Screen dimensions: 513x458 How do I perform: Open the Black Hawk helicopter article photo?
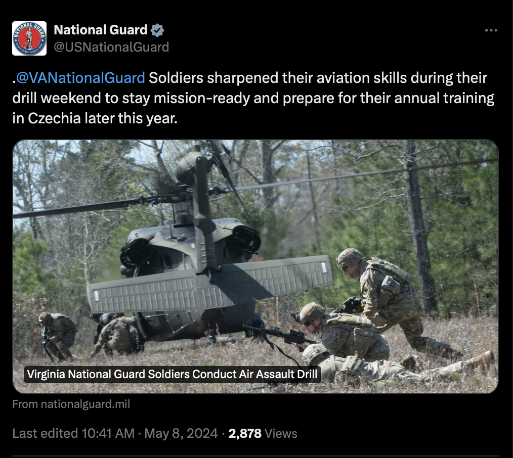point(255,266)
